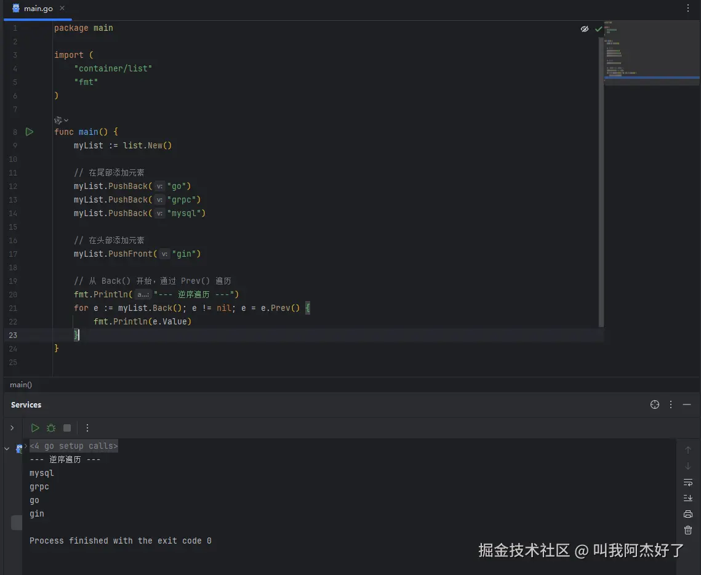Click line number 8 in gutter
Viewport: 701px width, 575px height.
coord(15,132)
